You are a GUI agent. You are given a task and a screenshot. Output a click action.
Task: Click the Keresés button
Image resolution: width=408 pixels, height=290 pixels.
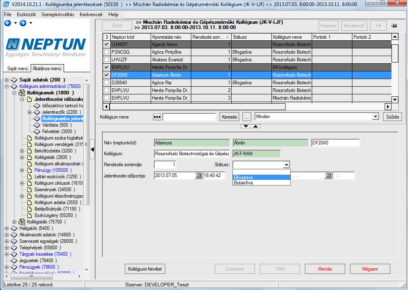click(x=230, y=117)
